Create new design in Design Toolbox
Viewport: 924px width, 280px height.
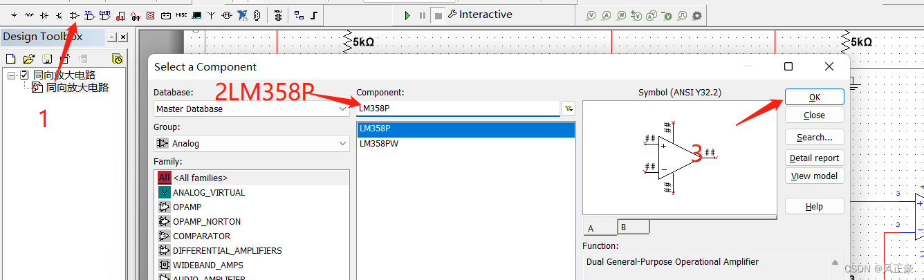pyautogui.click(x=10, y=58)
